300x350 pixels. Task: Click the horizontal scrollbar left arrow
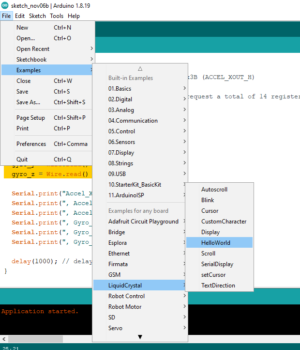tap(4, 339)
